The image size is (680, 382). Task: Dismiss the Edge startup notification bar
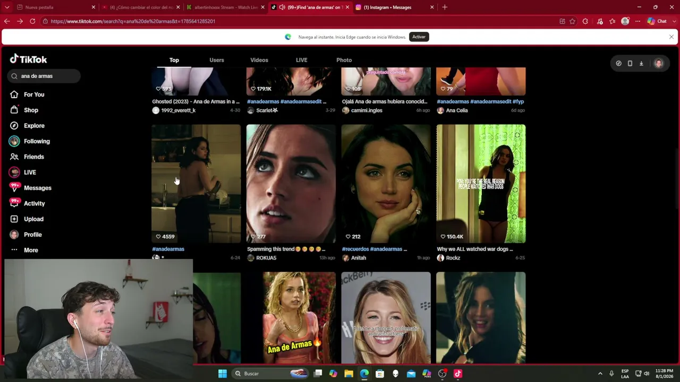pyautogui.click(x=671, y=37)
